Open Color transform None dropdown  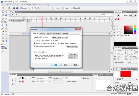tap(132, 62)
